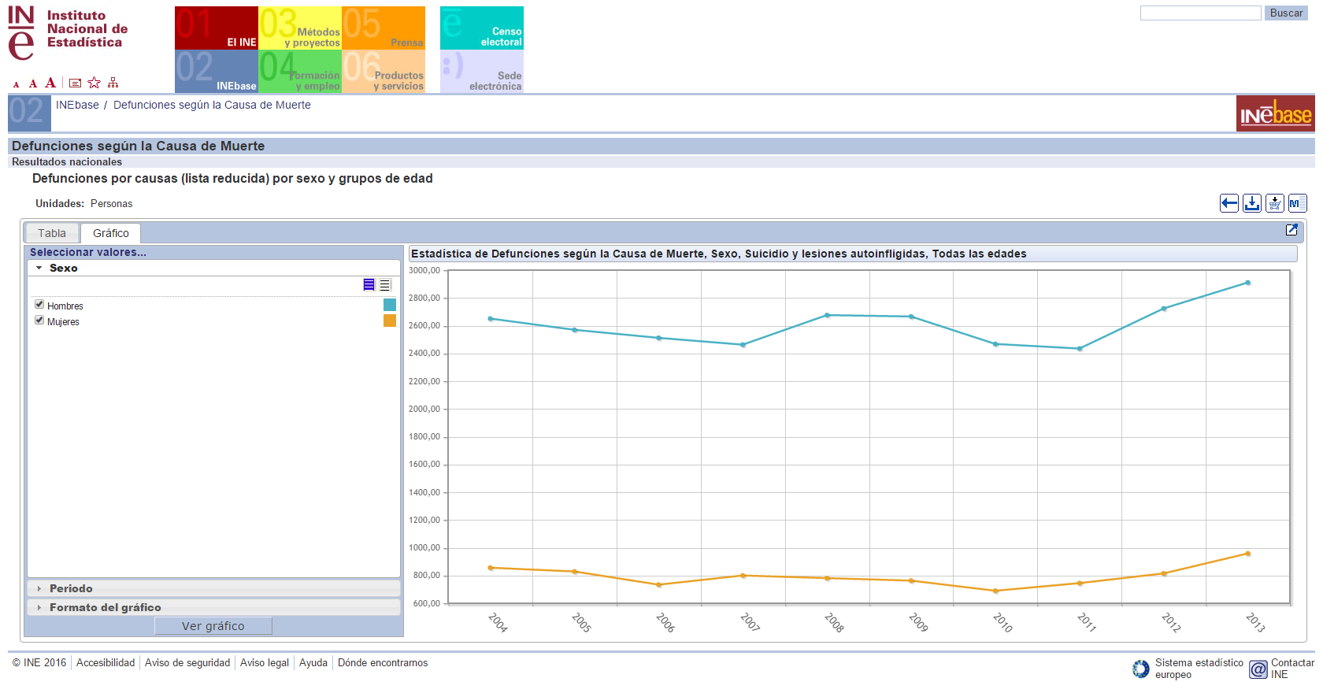Open the methodology M icon

pyautogui.click(x=1298, y=203)
